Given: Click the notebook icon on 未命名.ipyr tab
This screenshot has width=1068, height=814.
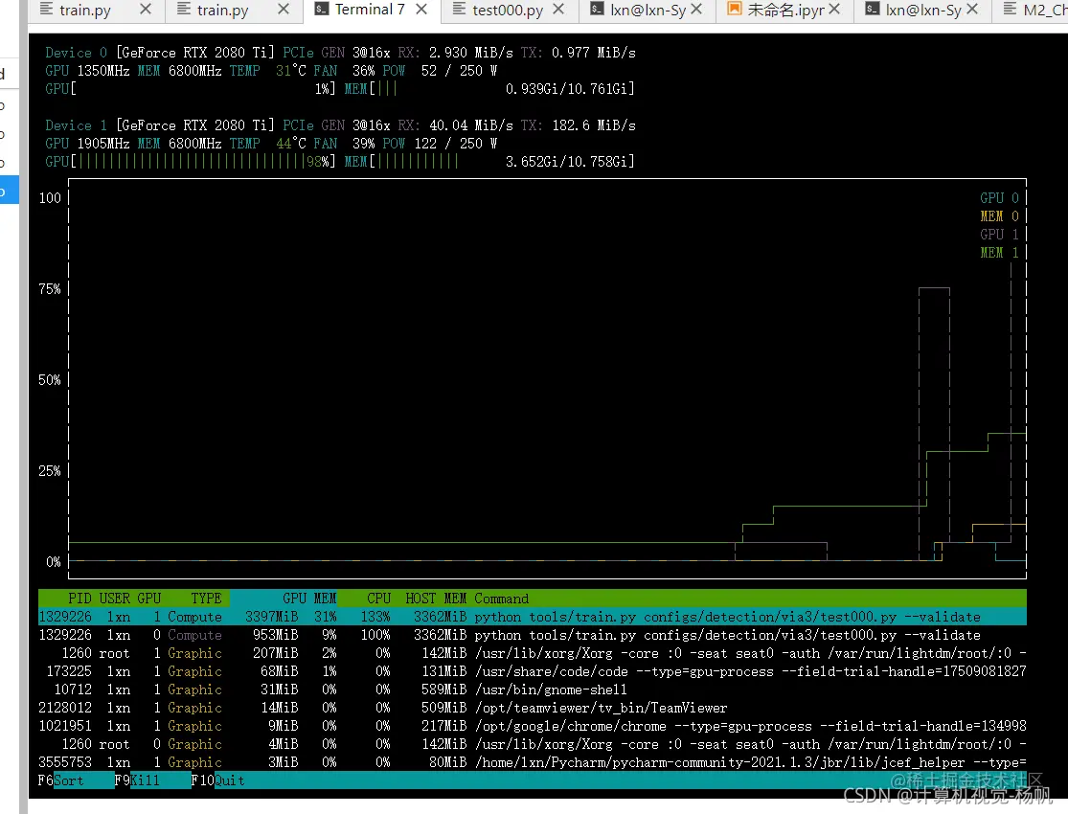Looking at the screenshot, I should (x=735, y=10).
